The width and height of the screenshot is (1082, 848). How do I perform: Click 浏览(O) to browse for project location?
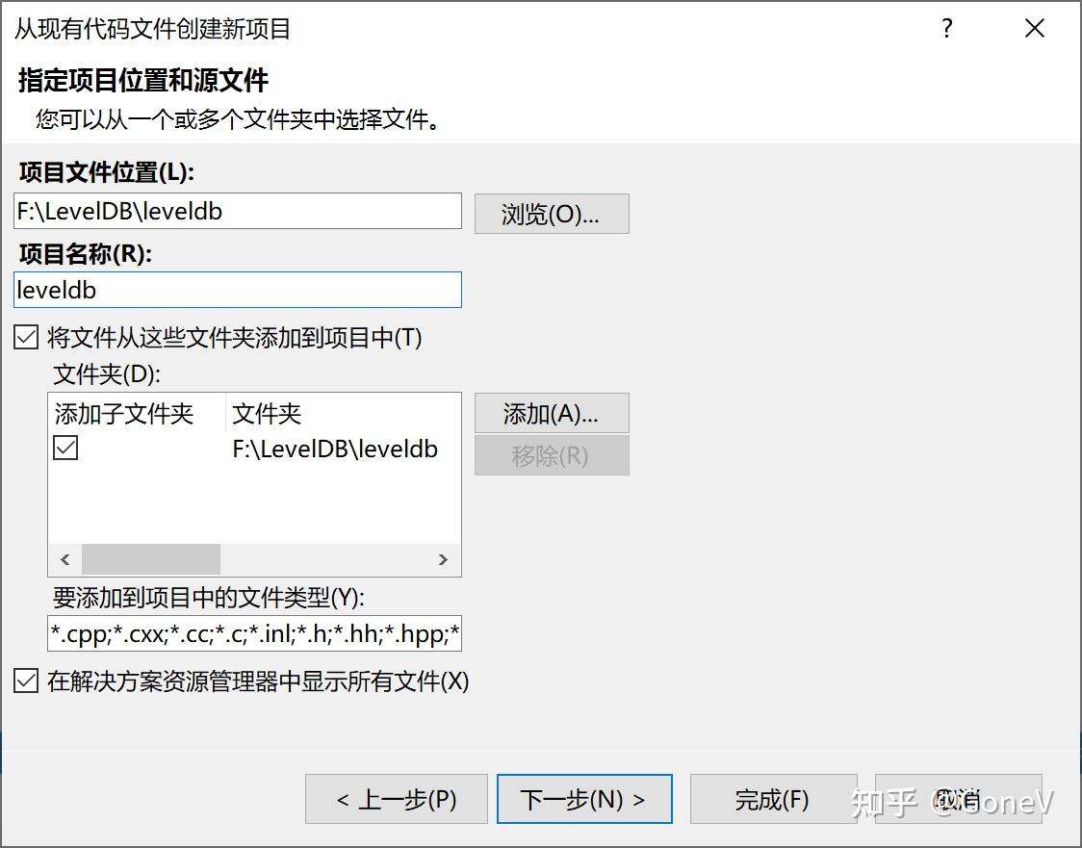pyautogui.click(x=552, y=214)
